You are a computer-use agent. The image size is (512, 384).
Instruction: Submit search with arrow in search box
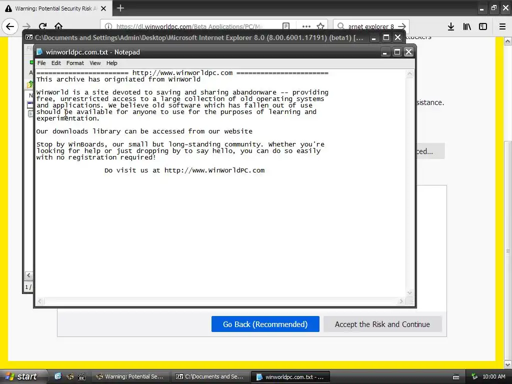pos(402,26)
